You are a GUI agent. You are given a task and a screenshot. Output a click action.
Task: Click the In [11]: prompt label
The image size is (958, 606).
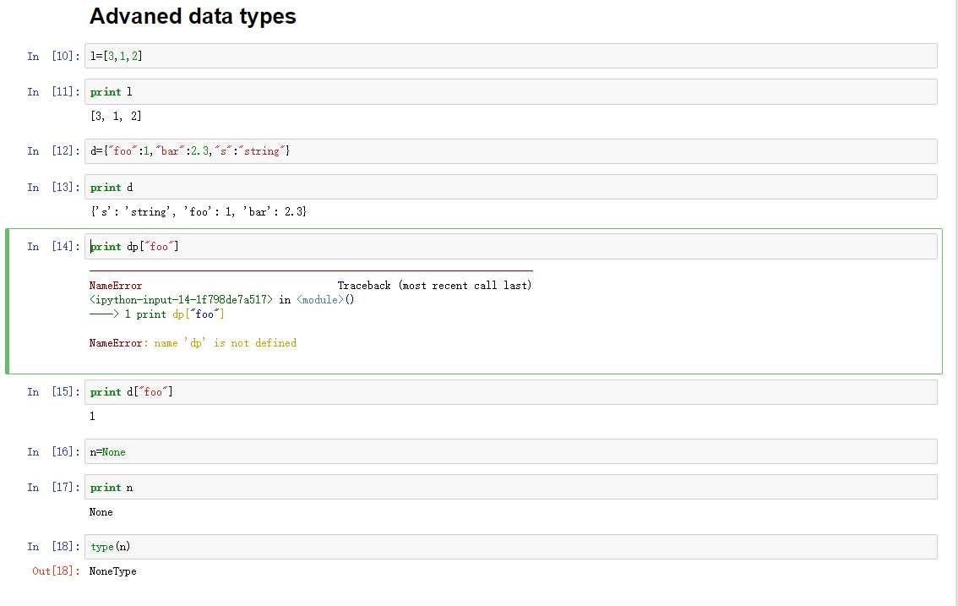(x=53, y=92)
